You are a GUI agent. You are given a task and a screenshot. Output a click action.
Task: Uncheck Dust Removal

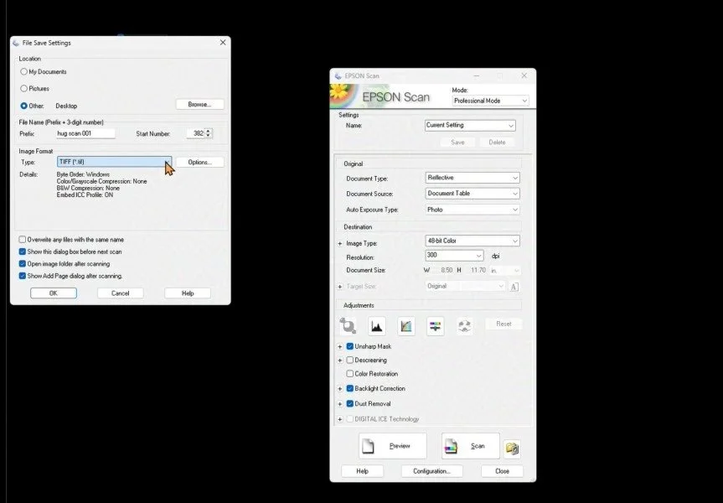350,403
